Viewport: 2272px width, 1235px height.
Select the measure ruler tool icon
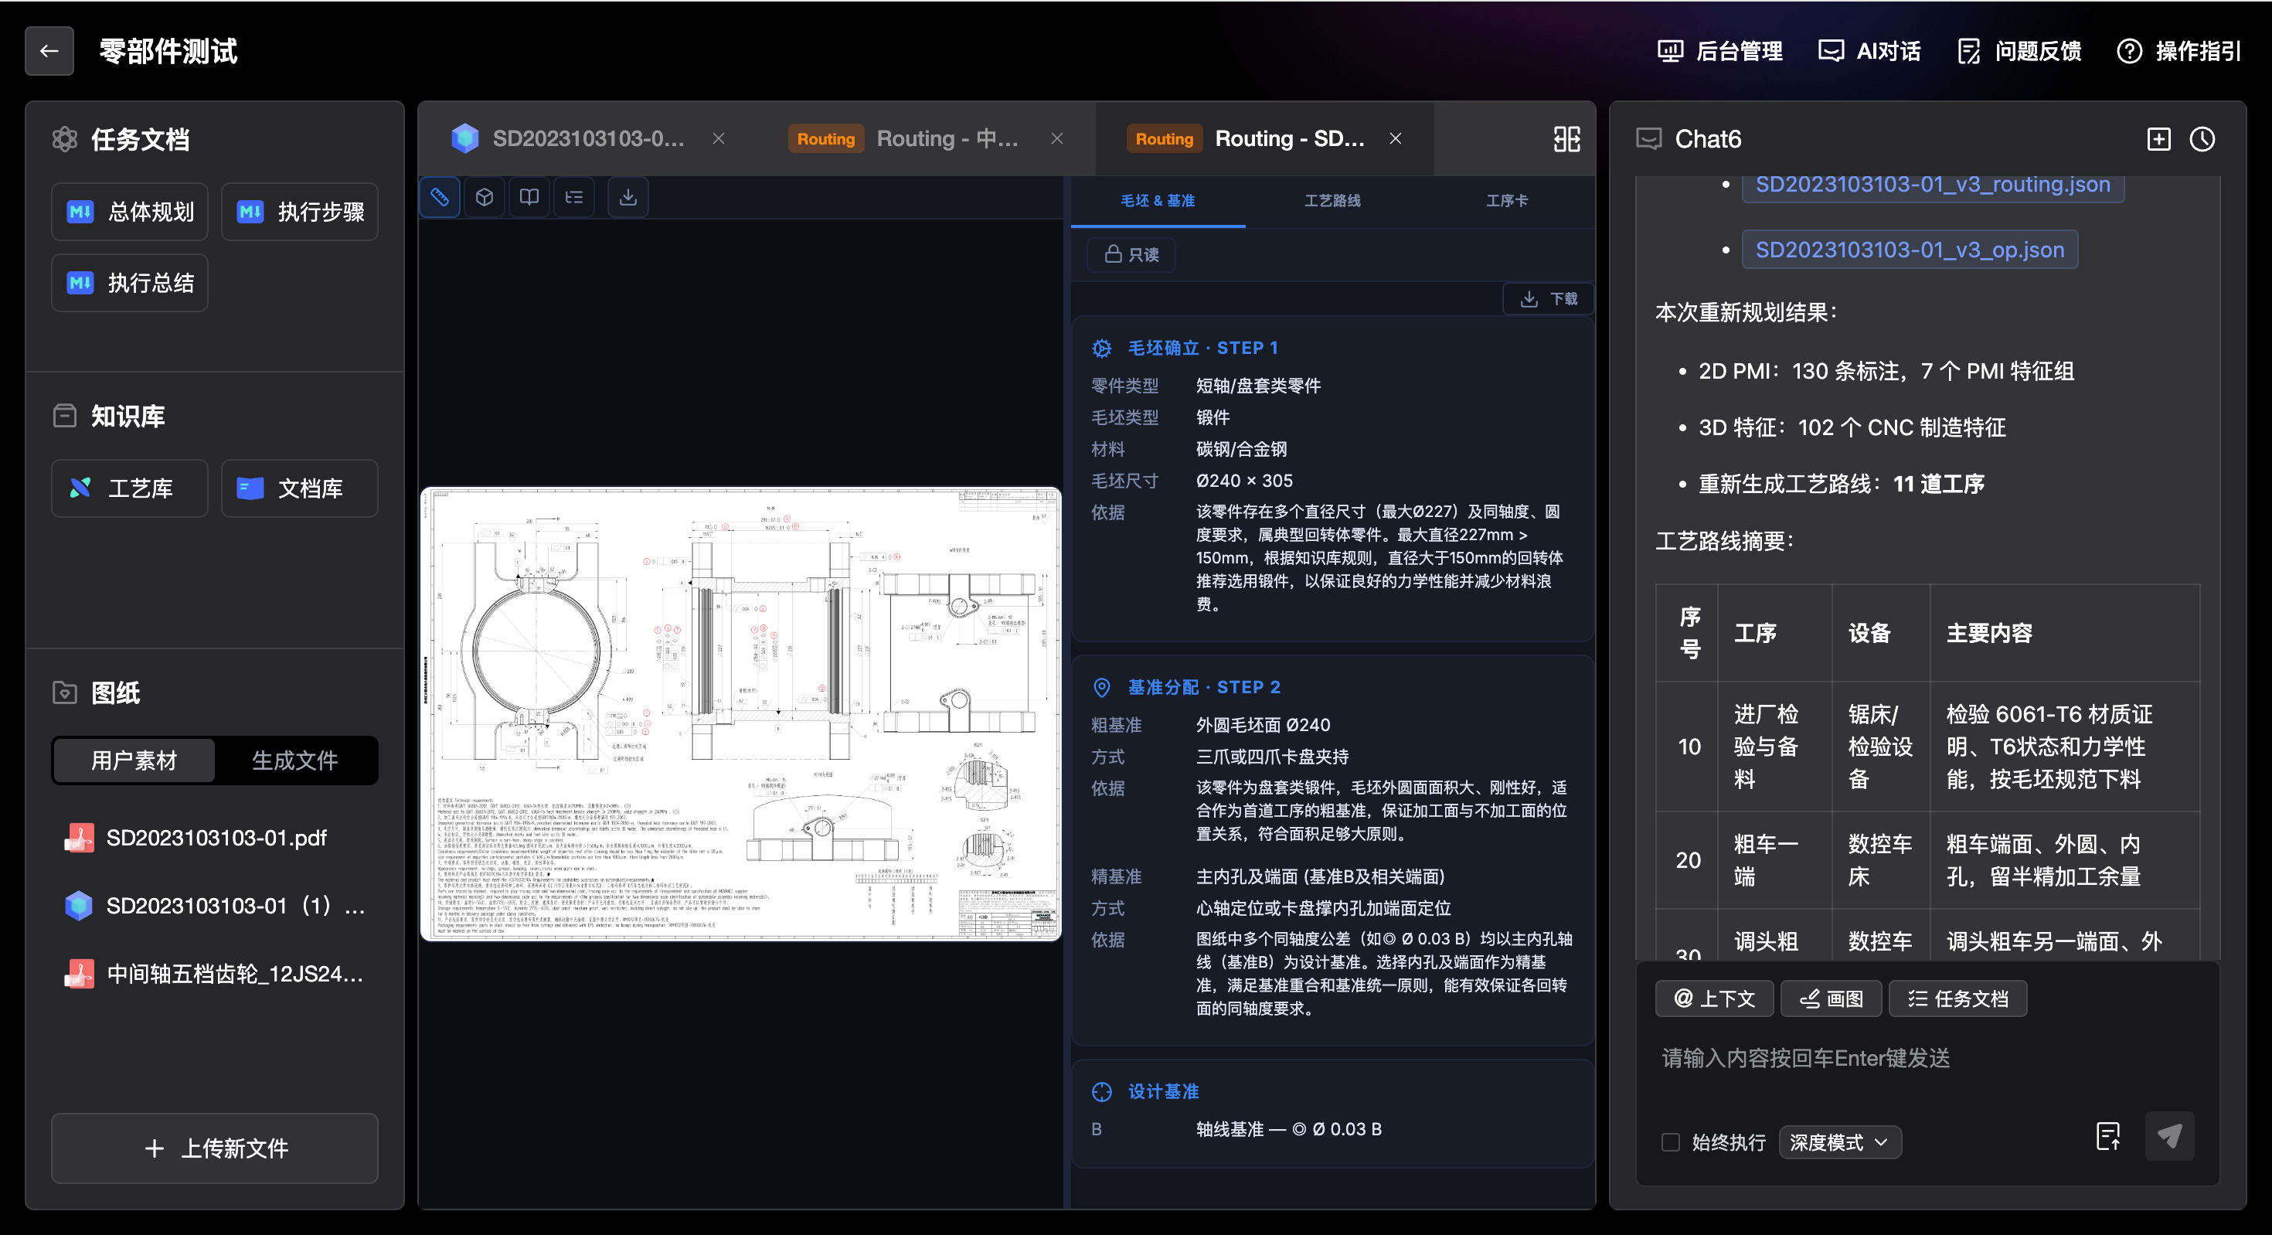(440, 197)
